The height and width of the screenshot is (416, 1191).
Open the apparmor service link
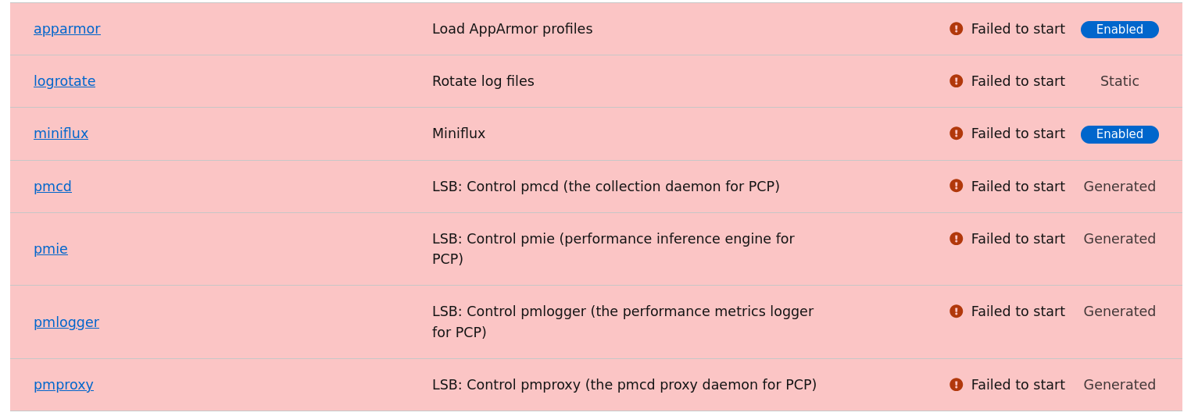(66, 29)
